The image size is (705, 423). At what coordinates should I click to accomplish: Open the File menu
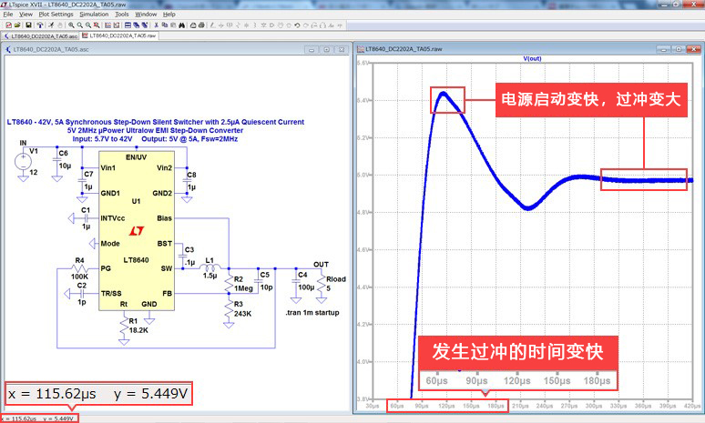click(x=8, y=15)
